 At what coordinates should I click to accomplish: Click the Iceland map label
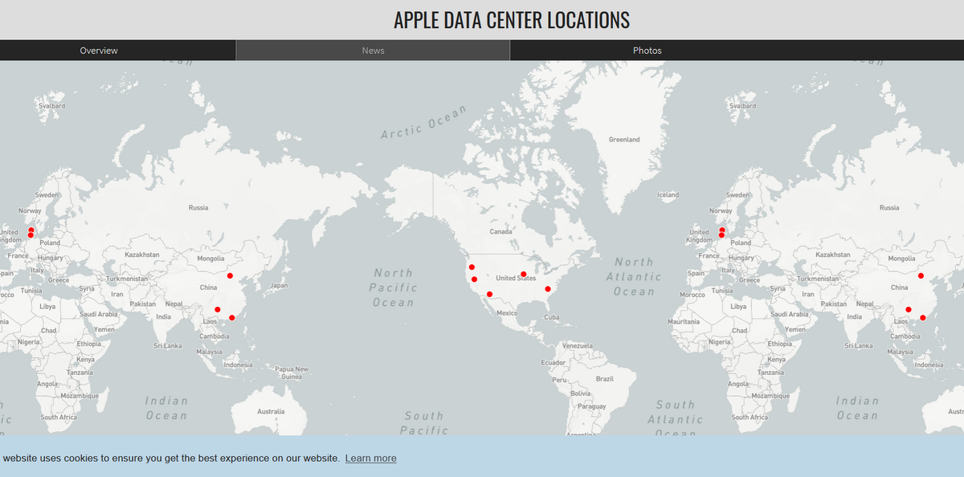click(668, 195)
